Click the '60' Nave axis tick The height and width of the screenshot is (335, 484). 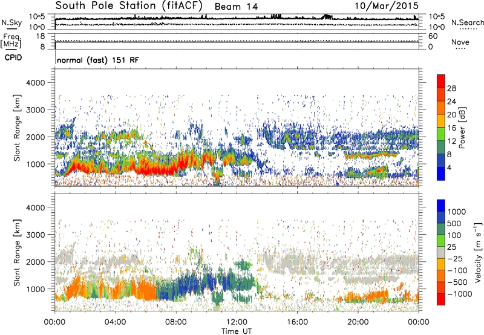(433, 36)
